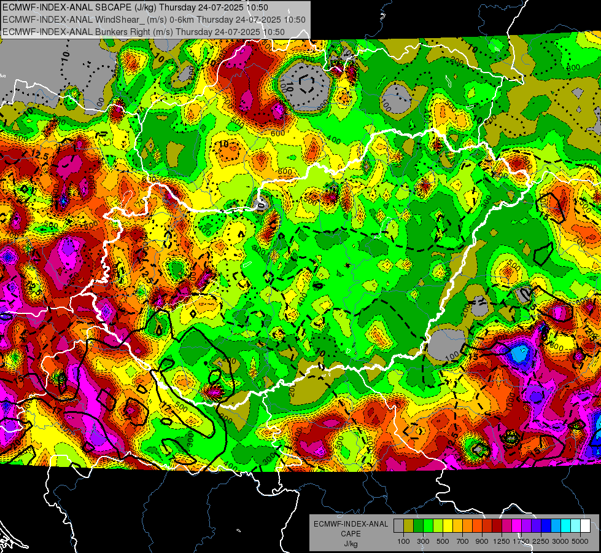This screenshot has height=553, width=601.
Task: Click the legend scale value 900
Action: [x=482, y=541]
